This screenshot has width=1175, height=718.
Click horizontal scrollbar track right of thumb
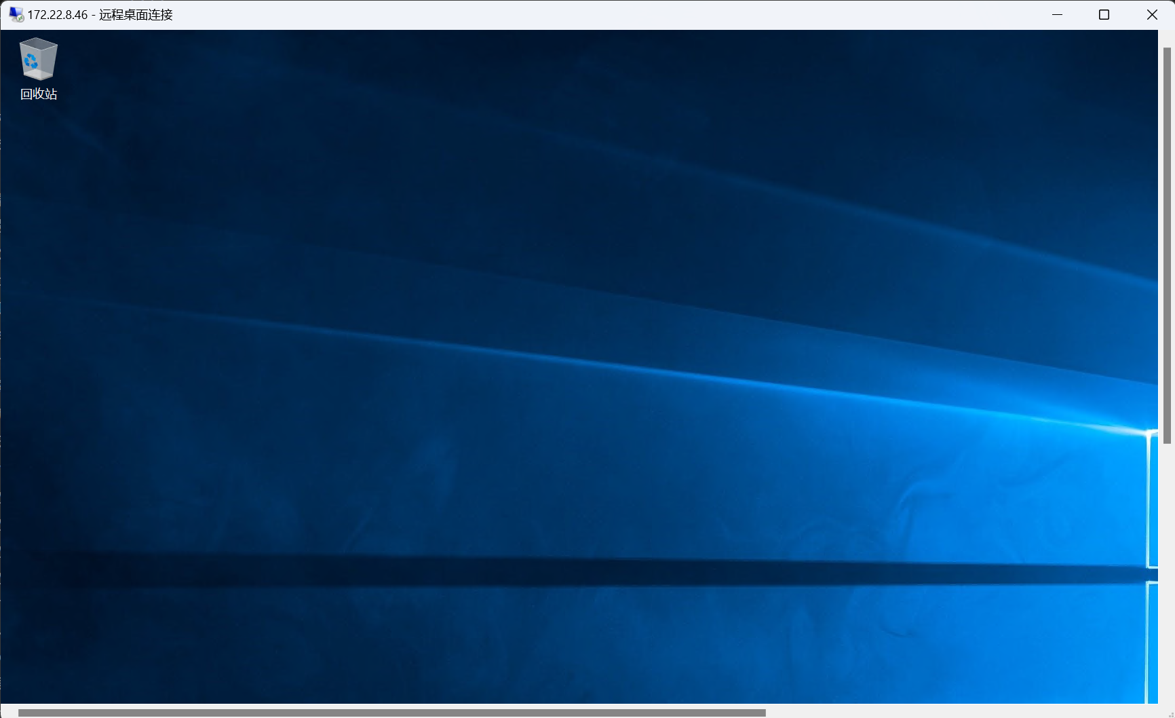tap(950, 713)
